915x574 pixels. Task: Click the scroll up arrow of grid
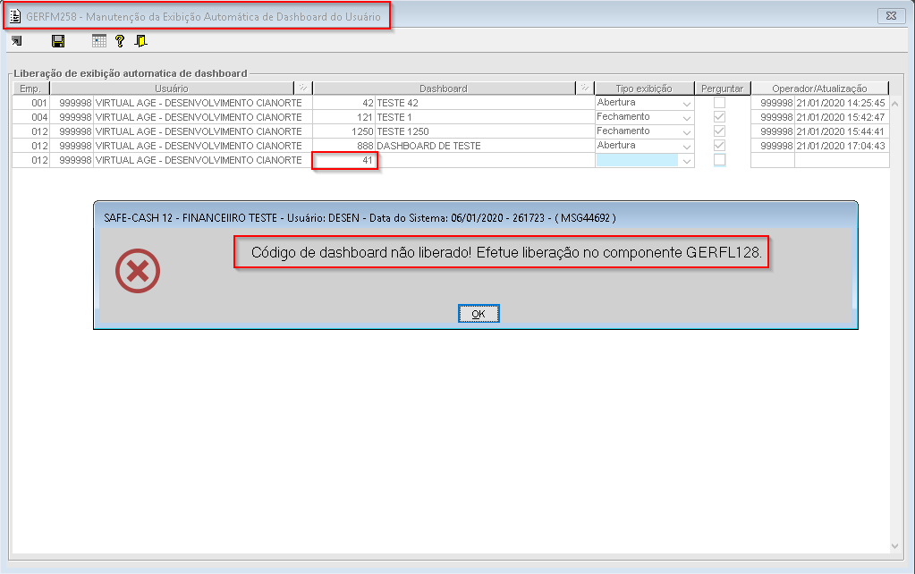[x=895, y=103]
